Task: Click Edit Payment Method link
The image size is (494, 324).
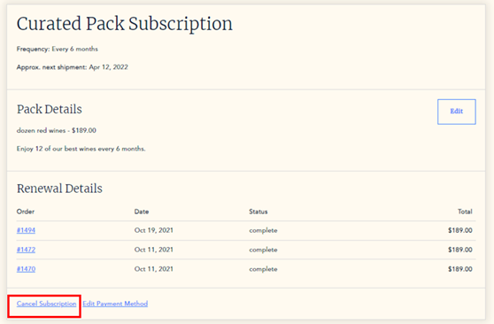Action: point(115,304)
